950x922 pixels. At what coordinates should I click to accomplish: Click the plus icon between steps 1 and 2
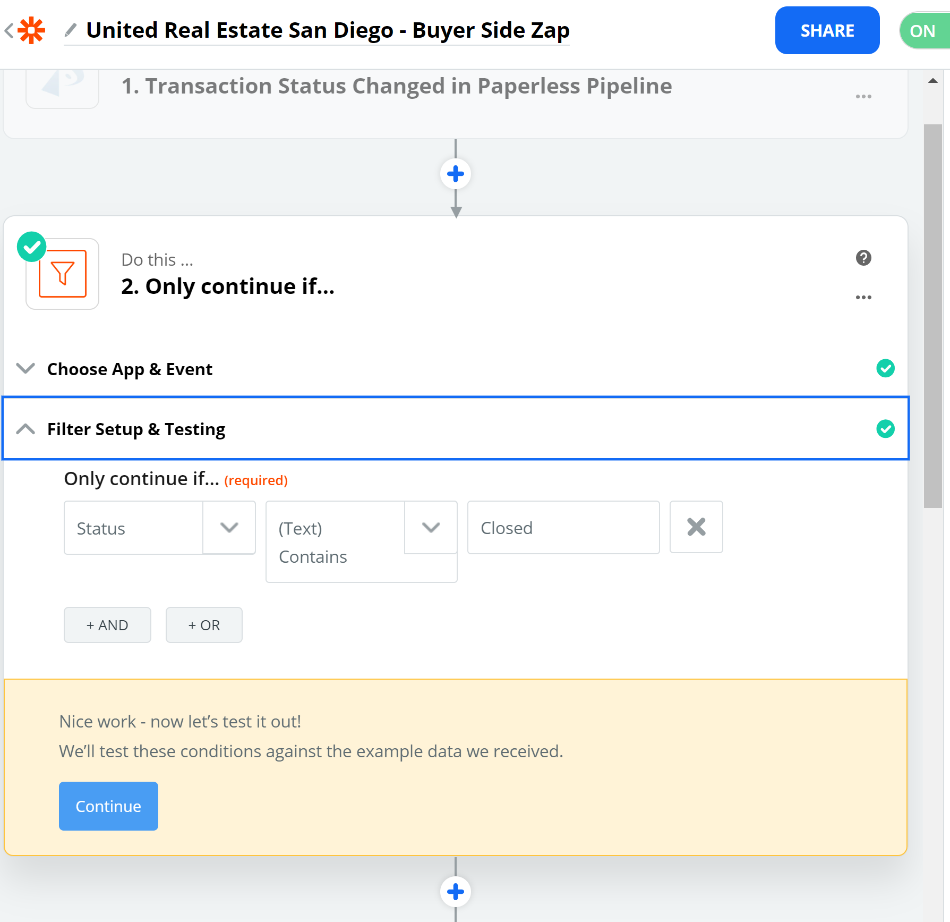(456, 173)
